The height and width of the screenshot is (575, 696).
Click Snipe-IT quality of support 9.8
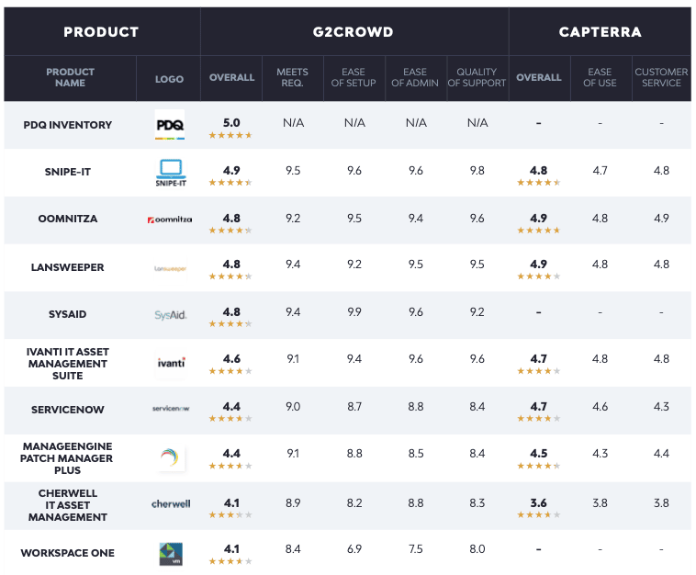[477, 171]
